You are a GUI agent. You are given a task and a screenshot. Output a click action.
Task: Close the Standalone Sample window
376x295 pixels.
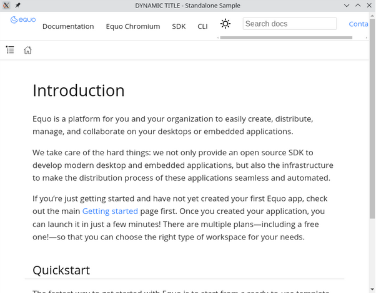pos(369,5)
